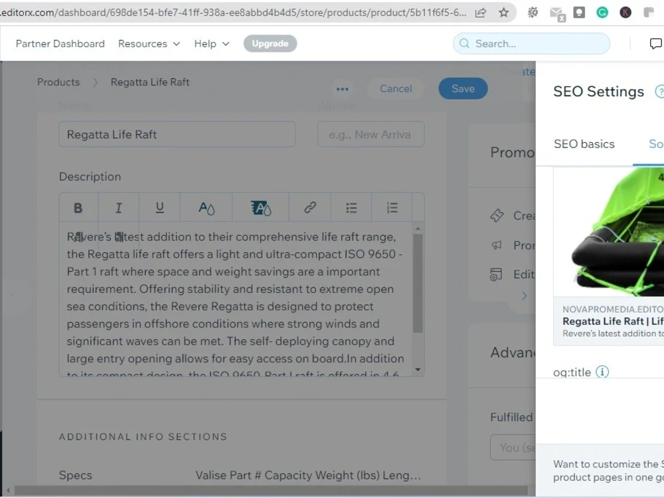Image resolution: width=664 pixels, height=498 pixels.
Task: Open the gear-shaped browser extension
Action: [x=533, y=13]
